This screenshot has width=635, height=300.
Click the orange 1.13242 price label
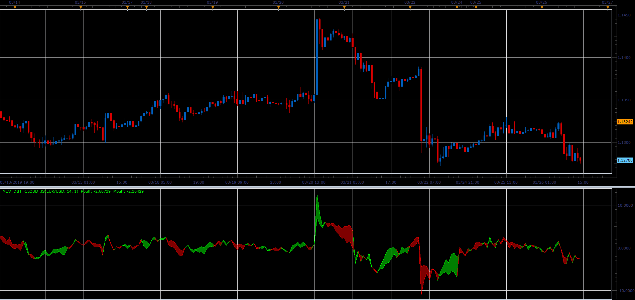point(625,122)
